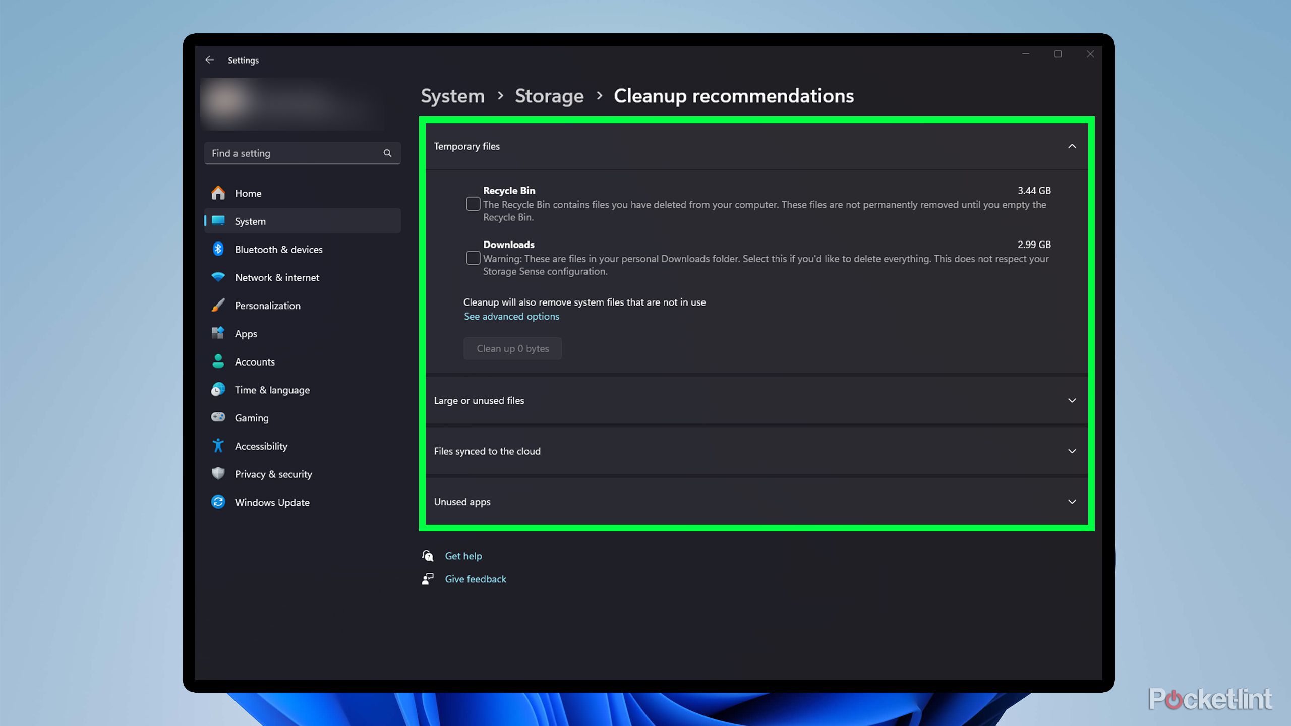The height and width of the screenshot is (726, 1291).
Task: Expand the Unused apps section
Action: tap(1072, 502)
